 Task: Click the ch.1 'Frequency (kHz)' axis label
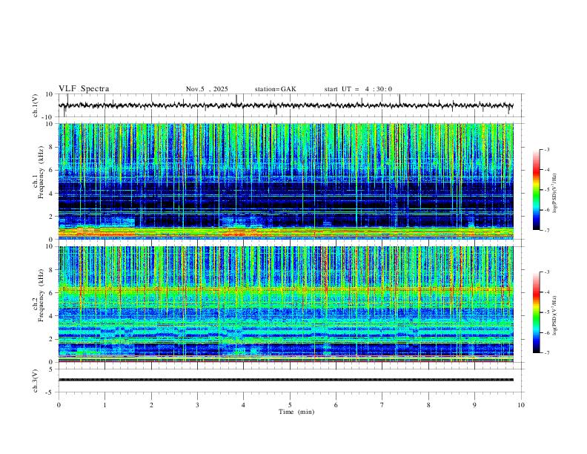[41, 173]
